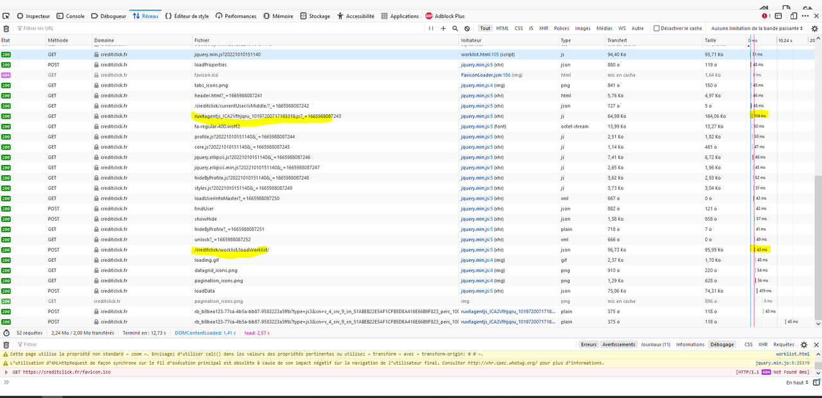Start performance analysis stopwatch icon
Screen dimensions: 822x398
click(6, 333)
